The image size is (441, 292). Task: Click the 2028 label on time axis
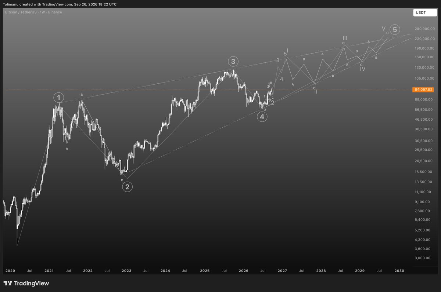click(321, 271)
